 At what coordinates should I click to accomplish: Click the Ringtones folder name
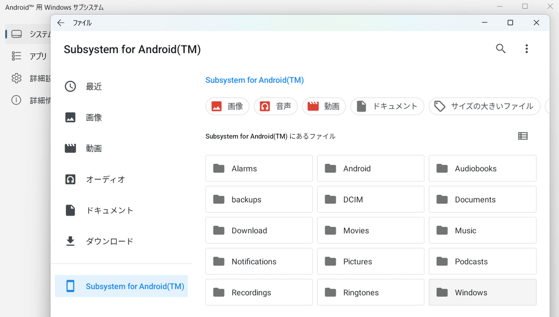tap(361, 293)
